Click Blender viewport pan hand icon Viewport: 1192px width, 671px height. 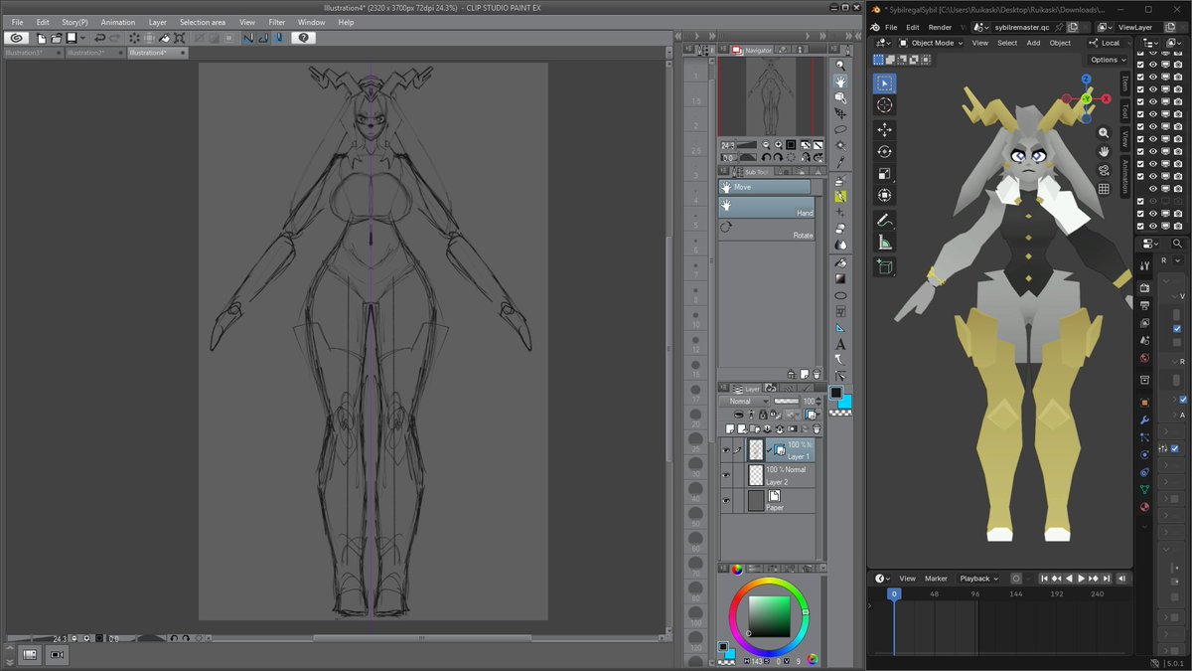click(1104, 151)
